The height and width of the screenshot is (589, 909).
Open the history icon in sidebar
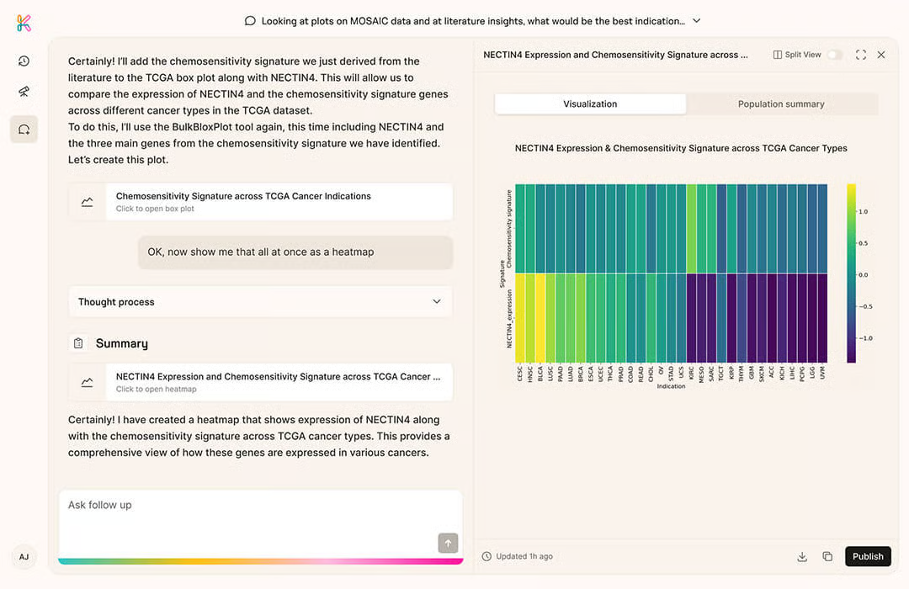click(x=24, y=61)
